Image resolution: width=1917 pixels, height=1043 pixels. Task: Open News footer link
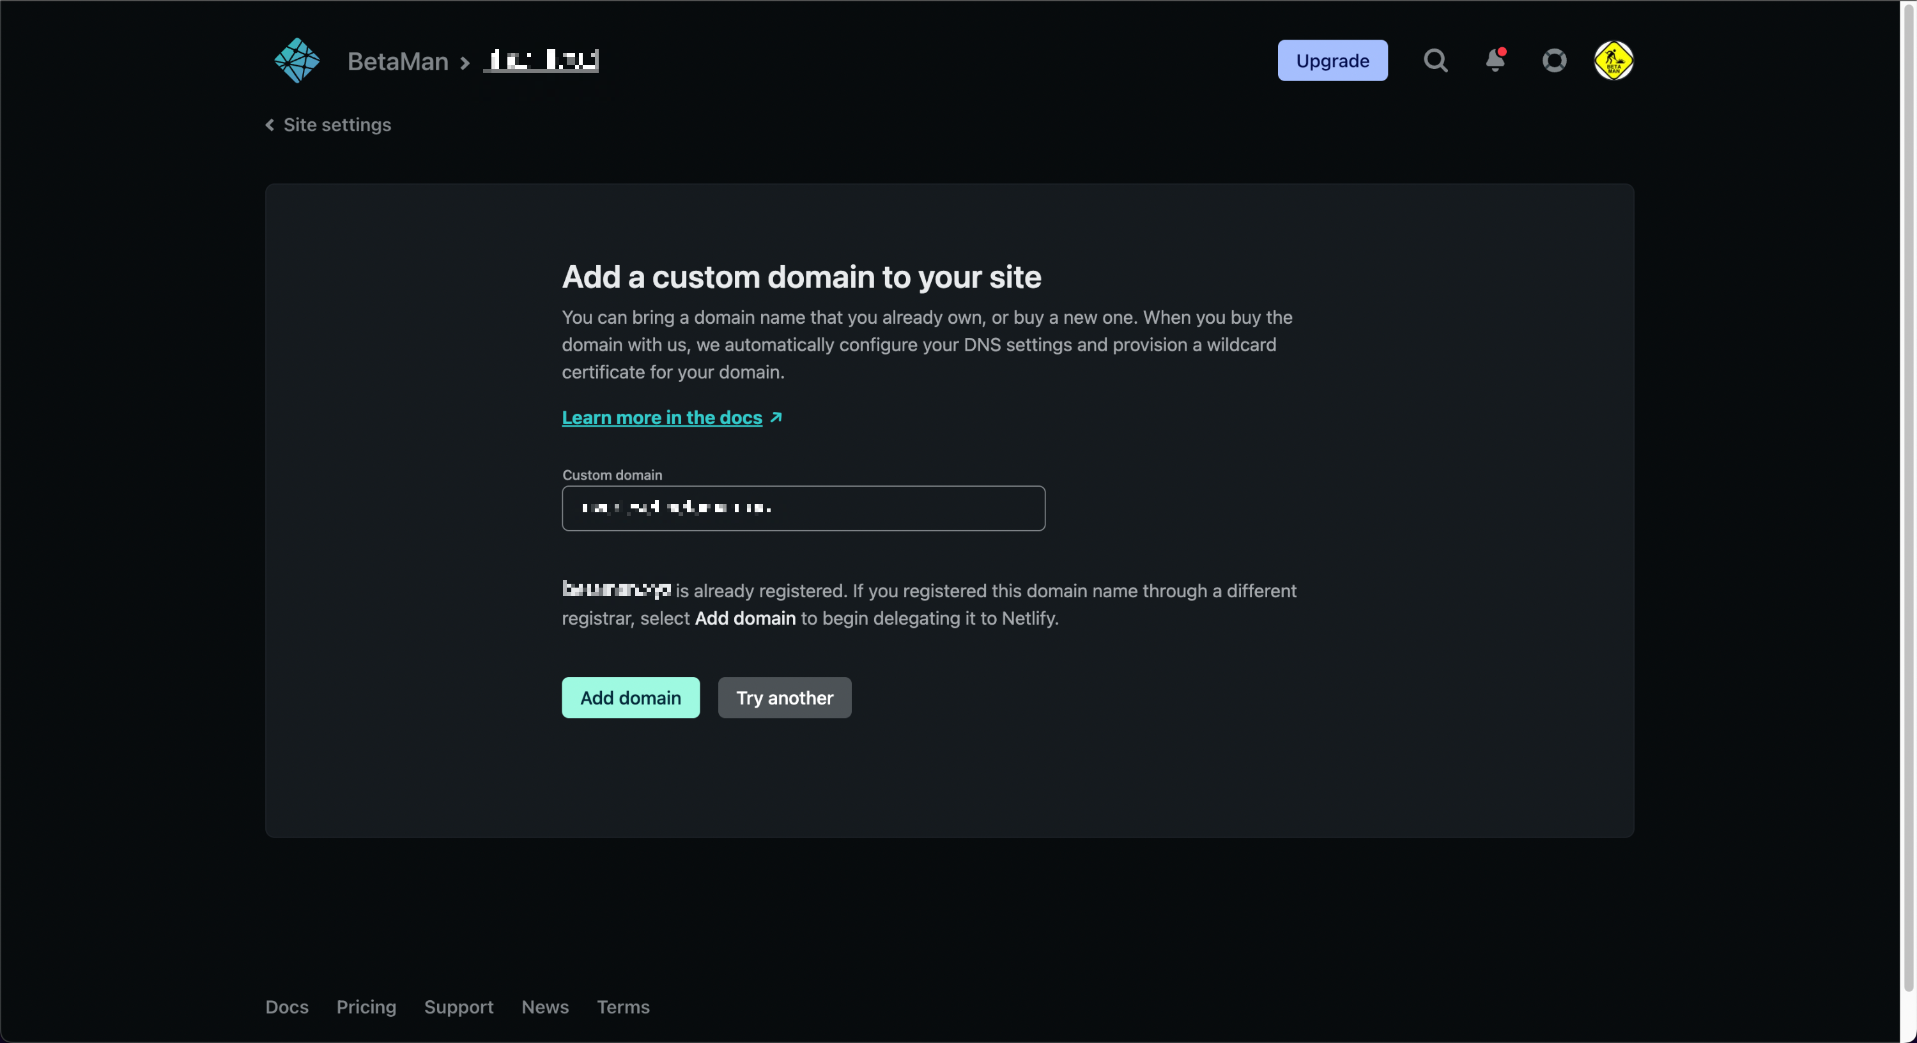544,1007
